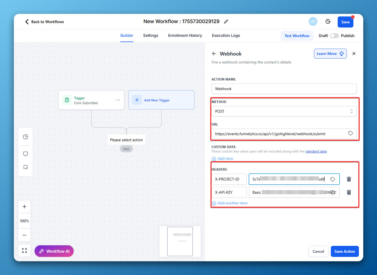The width and height of the screenshot is (377, 275).
Task: Delete the X-PROJECT-ID header row
Action: pos(349,179)
